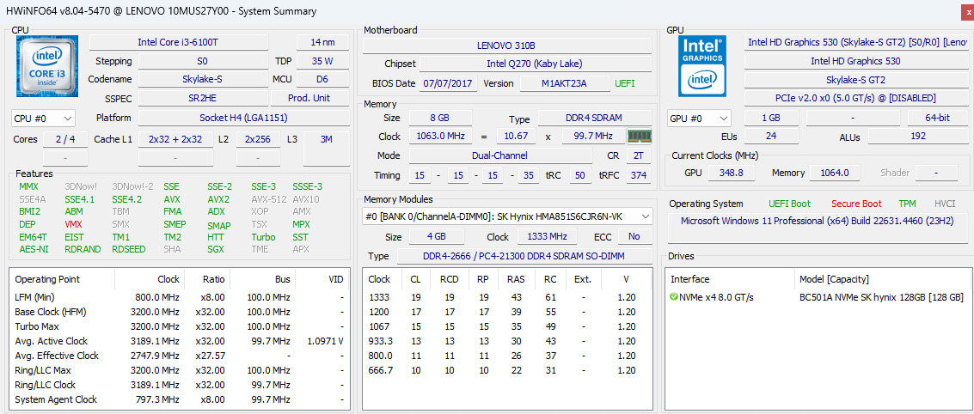Click the Skylake-S CPU codename value

pos(203,79)
